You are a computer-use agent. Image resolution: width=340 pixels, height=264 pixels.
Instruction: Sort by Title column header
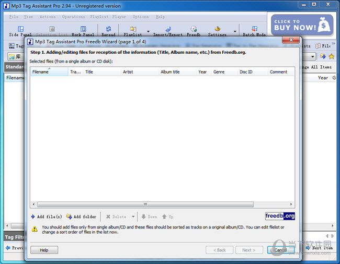(102, 72)
